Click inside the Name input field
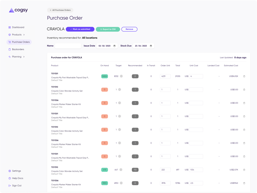Viewport: 257px width, 193px height. [68, 46]
